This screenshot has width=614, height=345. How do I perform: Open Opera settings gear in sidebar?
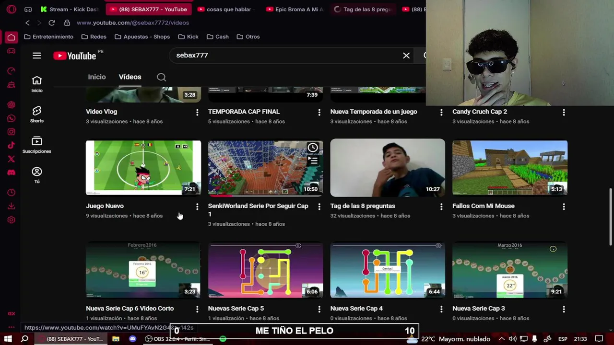11,220
